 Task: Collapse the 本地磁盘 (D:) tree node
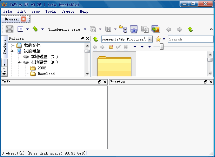19,62
